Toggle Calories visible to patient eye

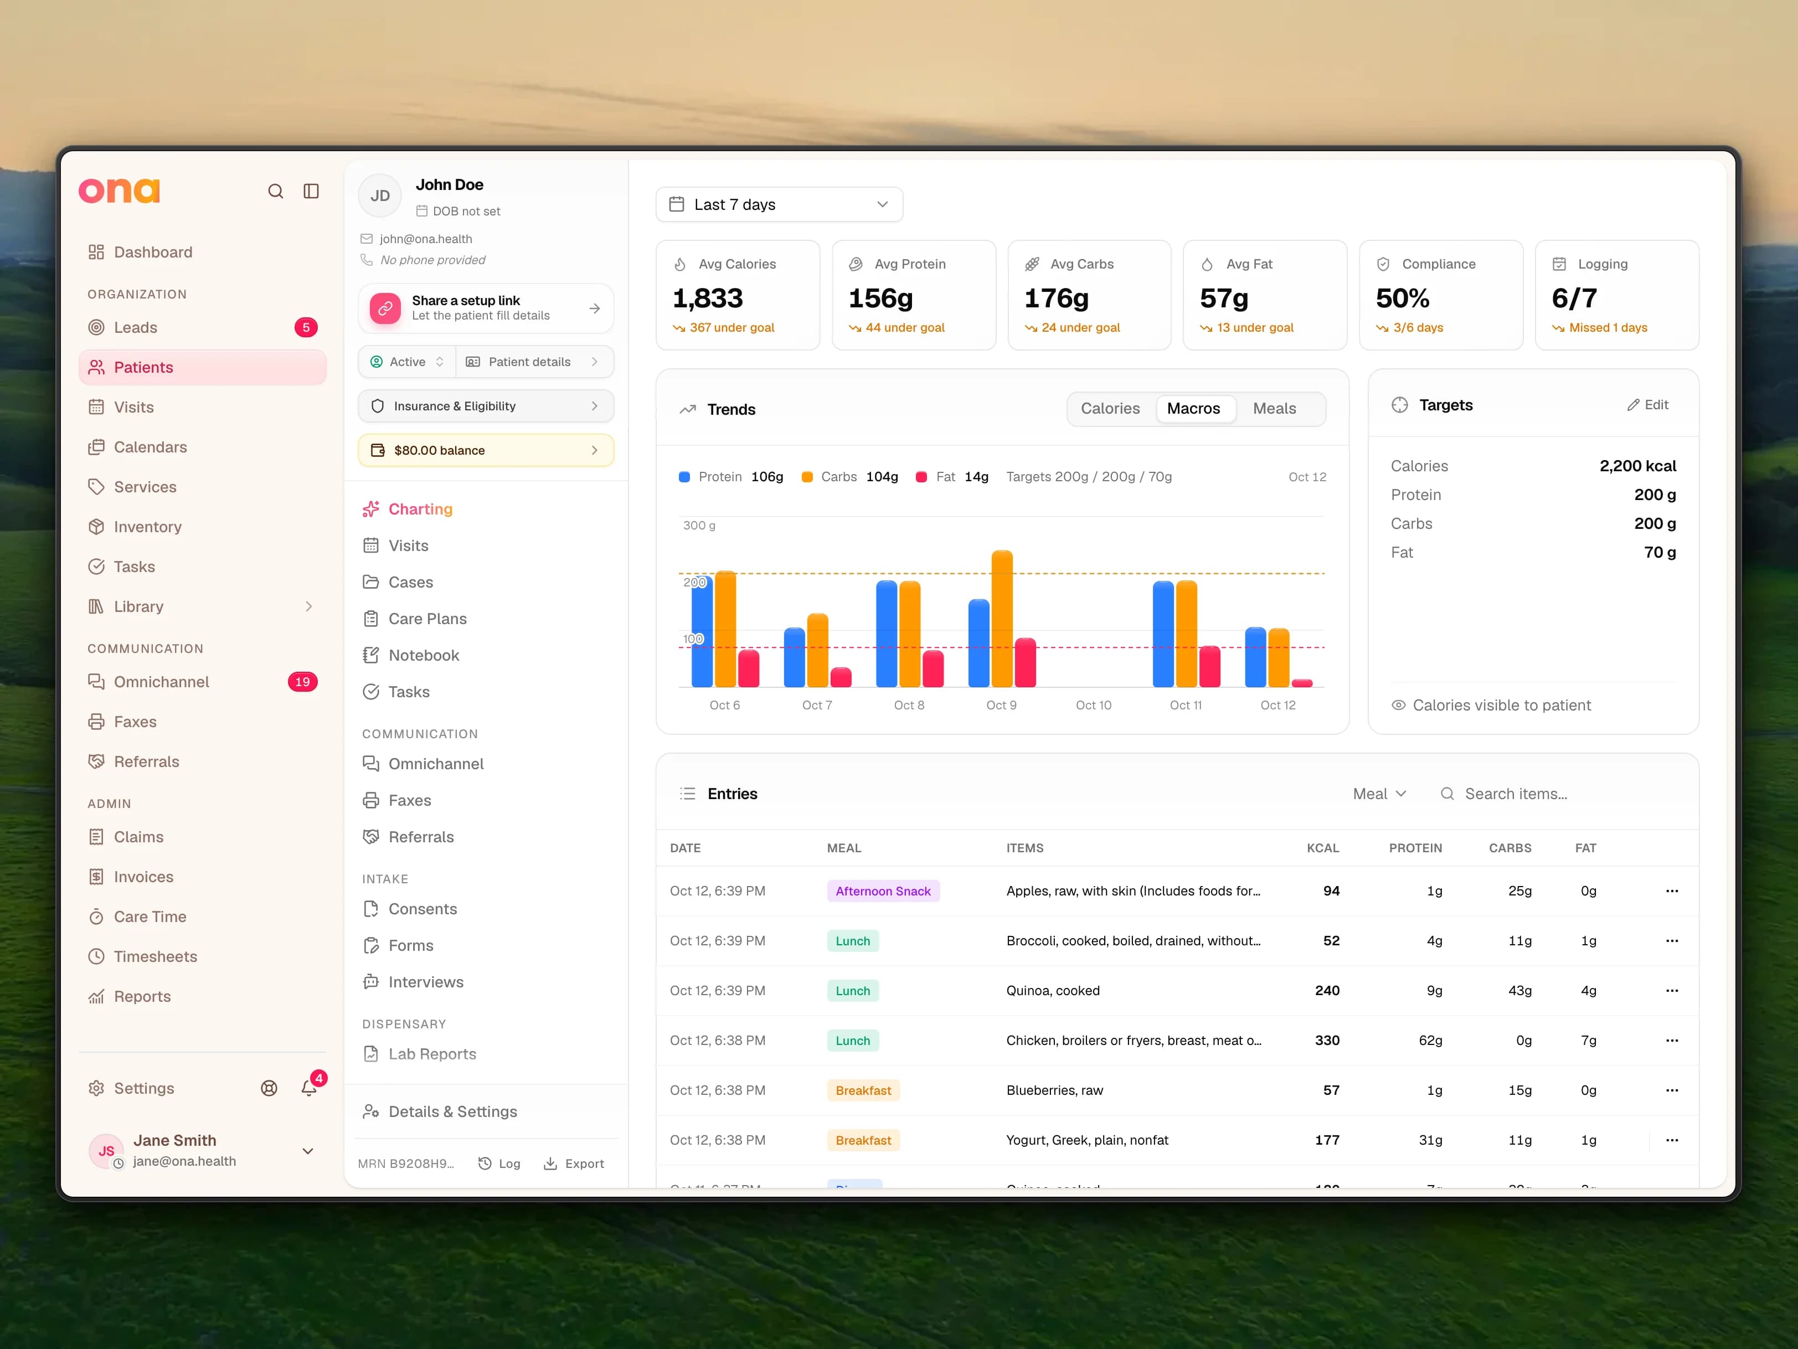tap(1399, 706)
